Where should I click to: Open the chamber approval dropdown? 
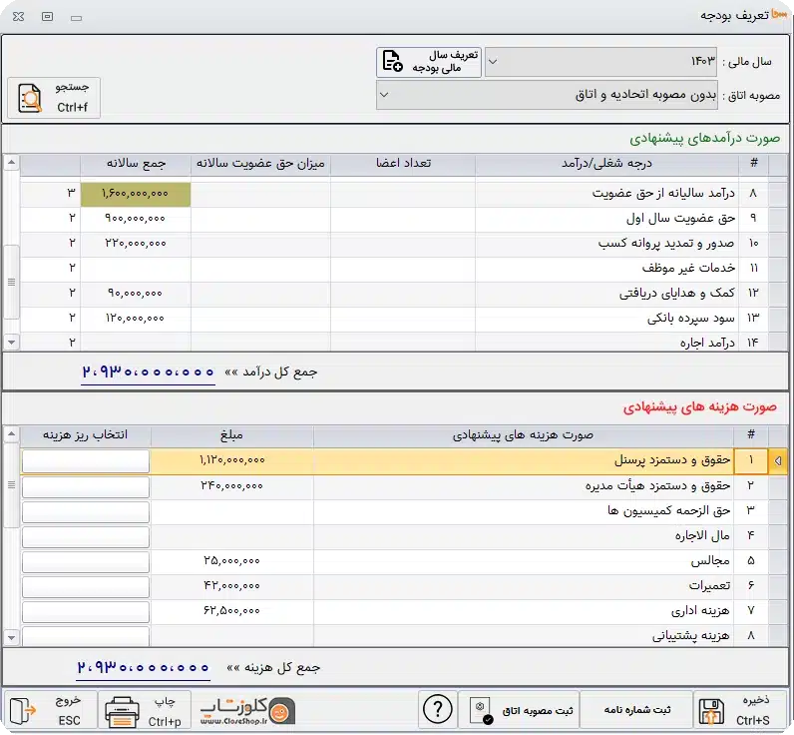547,95
